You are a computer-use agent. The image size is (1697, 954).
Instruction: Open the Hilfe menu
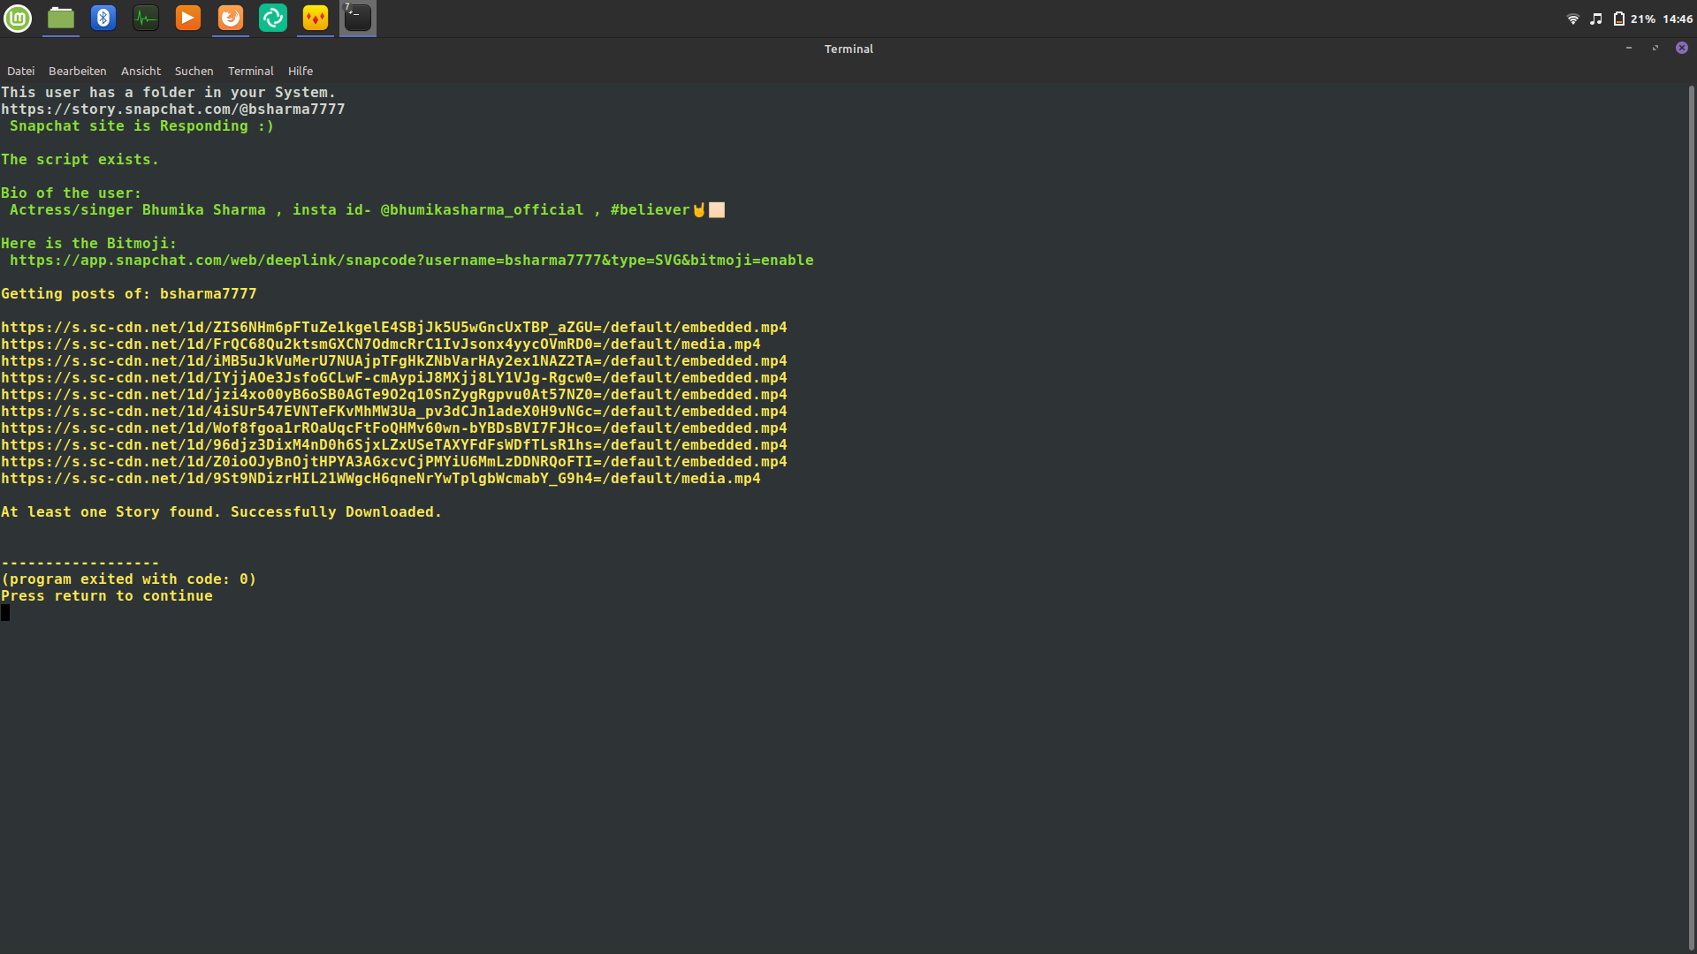301,71
